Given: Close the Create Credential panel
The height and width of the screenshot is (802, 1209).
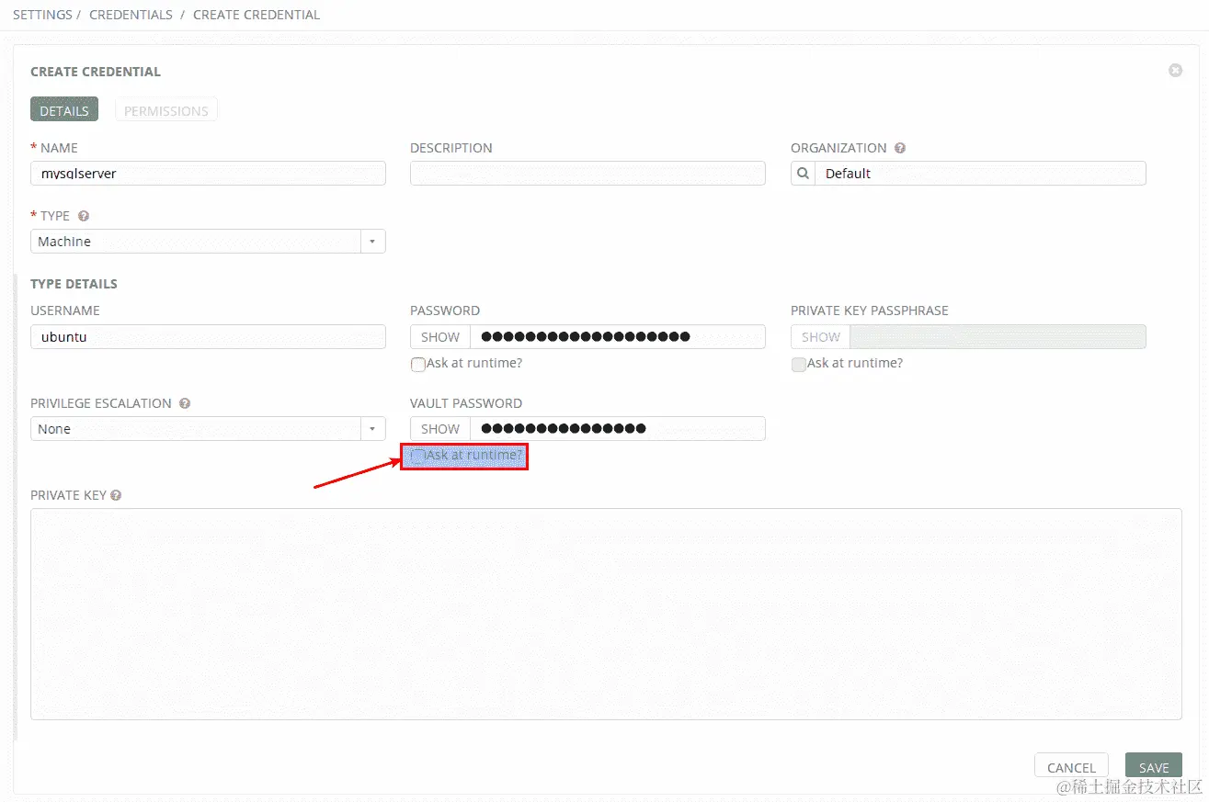Looking at the screenshot, I should pyautogui.click(x=1175, y=71).
